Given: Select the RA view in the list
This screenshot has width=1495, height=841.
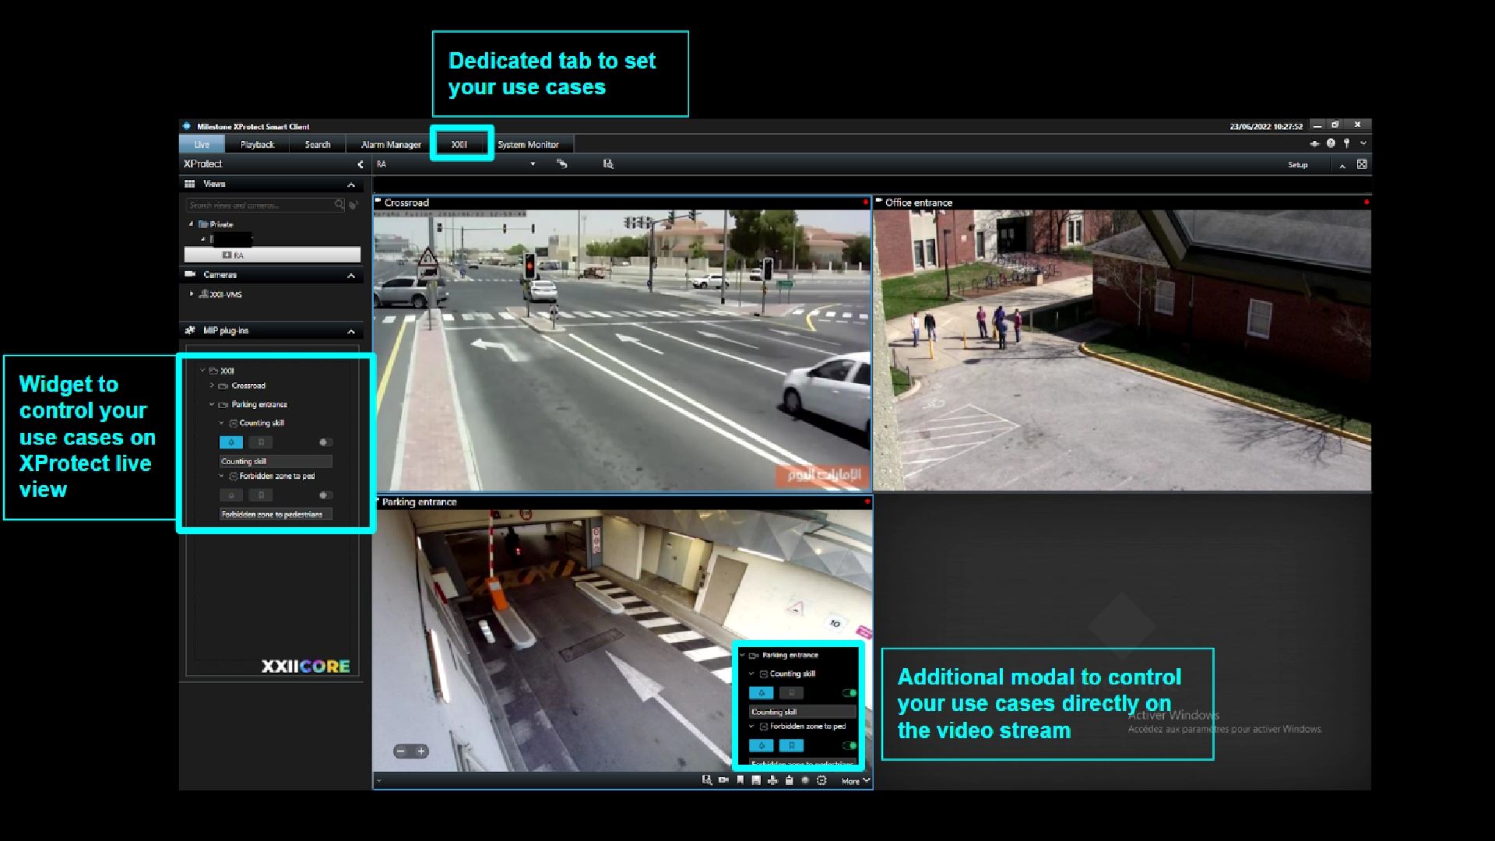Looking at the screenshot, I should pos(273,255).
